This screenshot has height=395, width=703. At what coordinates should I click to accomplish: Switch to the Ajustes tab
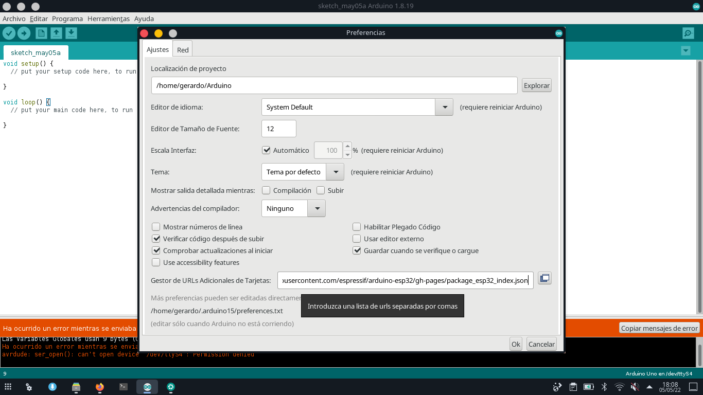click(157, 49)
